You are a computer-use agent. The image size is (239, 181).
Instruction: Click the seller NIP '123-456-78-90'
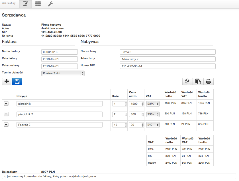[x=52, y=32]
